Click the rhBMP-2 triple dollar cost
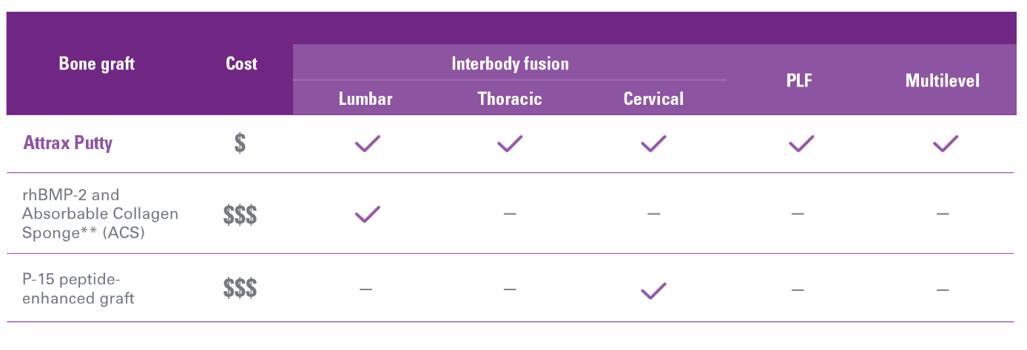The image size is (1027, 350). pyautogui.click(x=240, y=215)
